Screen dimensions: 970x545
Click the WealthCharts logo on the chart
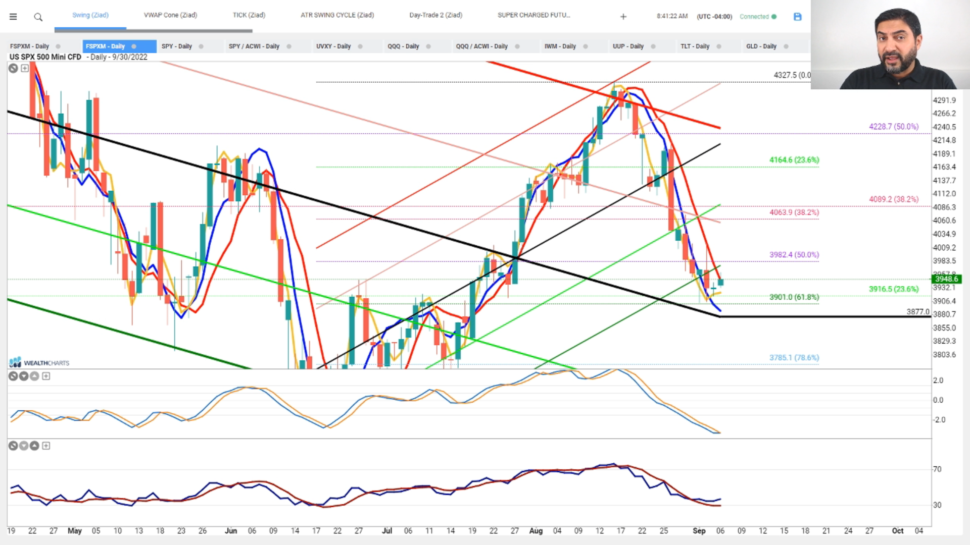pyautogui.click(x=39, y=362)
